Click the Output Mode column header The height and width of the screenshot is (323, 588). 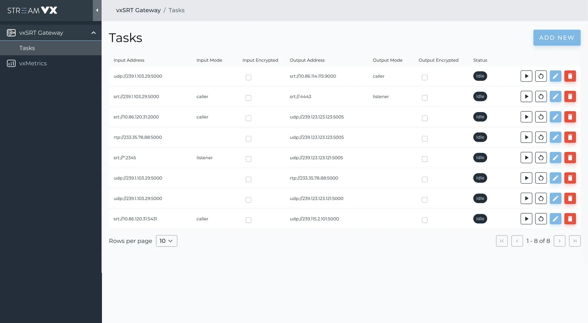click(388, 60)
